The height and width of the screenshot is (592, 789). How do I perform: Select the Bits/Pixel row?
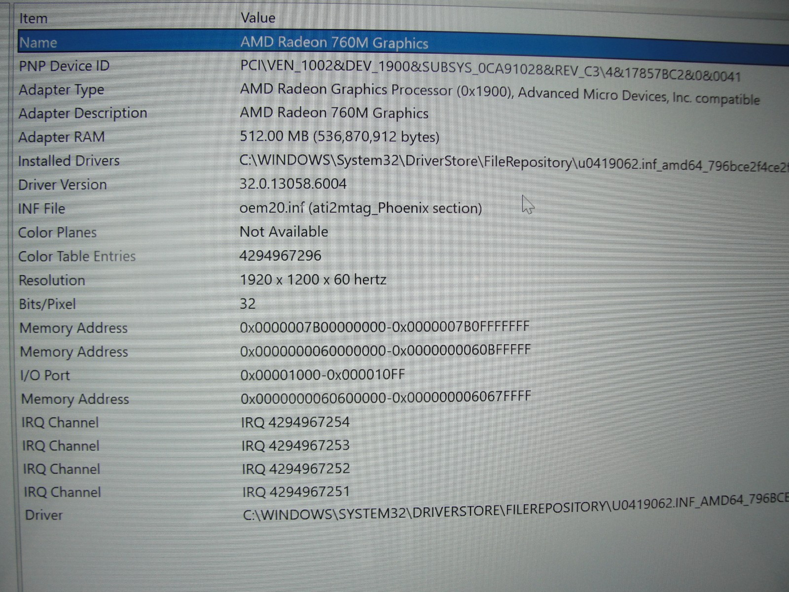click(x=47, y=304)
